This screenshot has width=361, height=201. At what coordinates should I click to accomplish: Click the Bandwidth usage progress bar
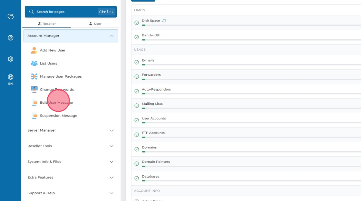tap(251, 40)
